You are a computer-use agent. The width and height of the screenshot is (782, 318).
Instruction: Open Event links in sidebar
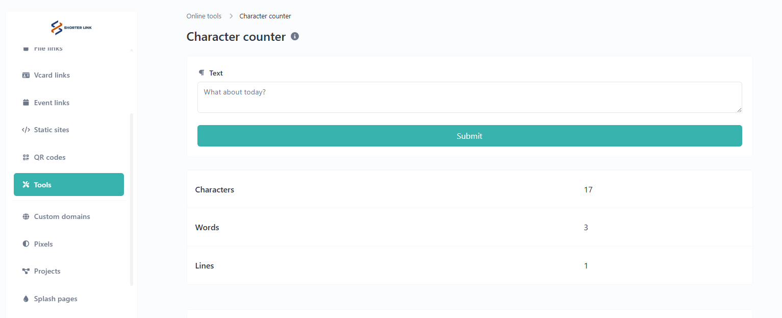tap(52, 103)
